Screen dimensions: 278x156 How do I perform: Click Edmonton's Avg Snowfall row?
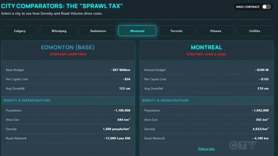pyautogui.click(x=68, y=88)
